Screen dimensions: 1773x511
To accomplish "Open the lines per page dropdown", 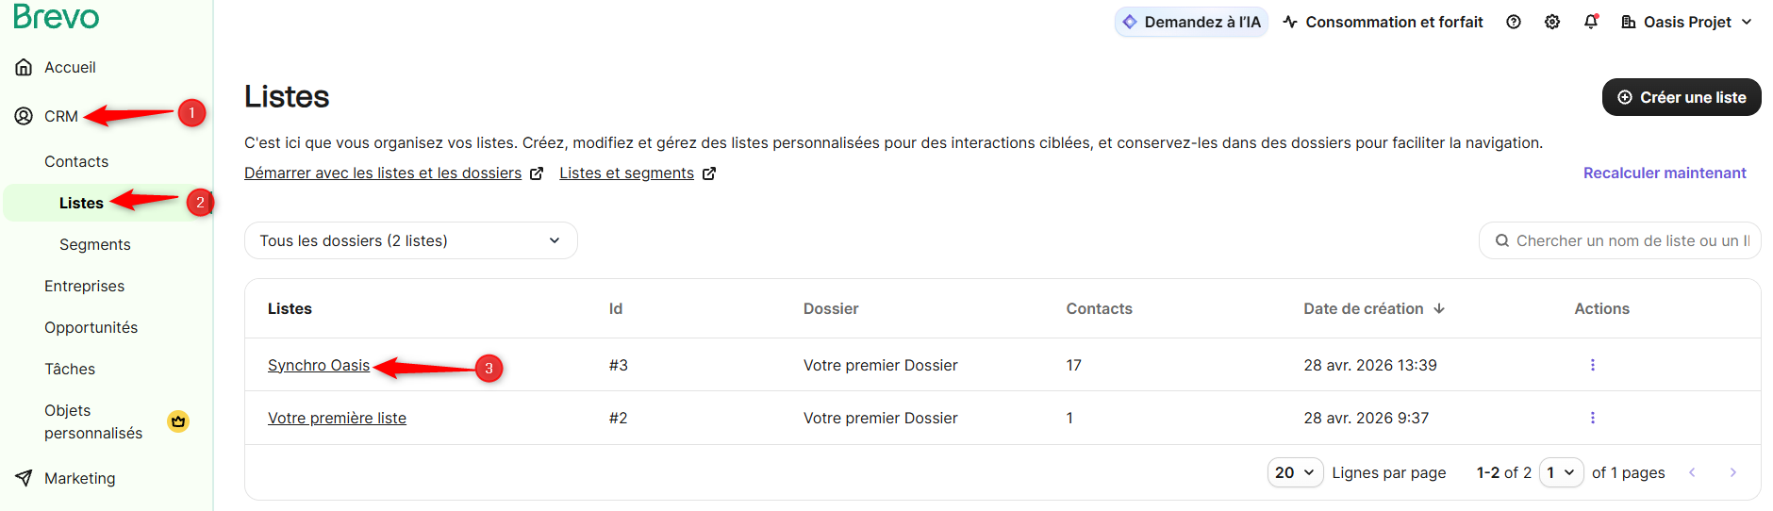I will coord(1296,472).
